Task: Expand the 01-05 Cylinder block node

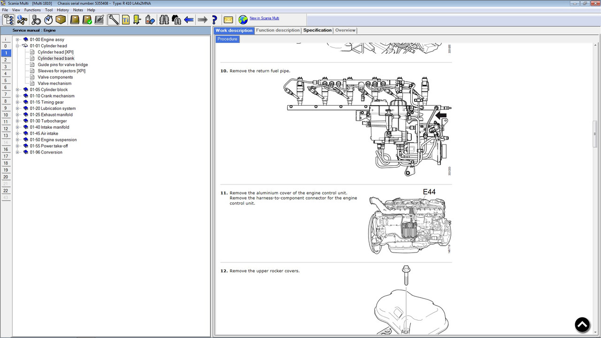Action: pyautogui.click(x=17, y=90)
